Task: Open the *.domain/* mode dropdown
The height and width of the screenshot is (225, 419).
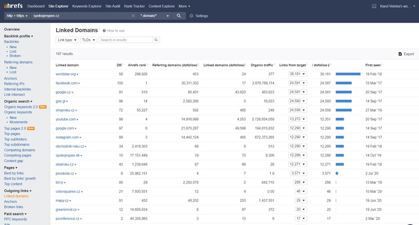Action: click(155, 16)
